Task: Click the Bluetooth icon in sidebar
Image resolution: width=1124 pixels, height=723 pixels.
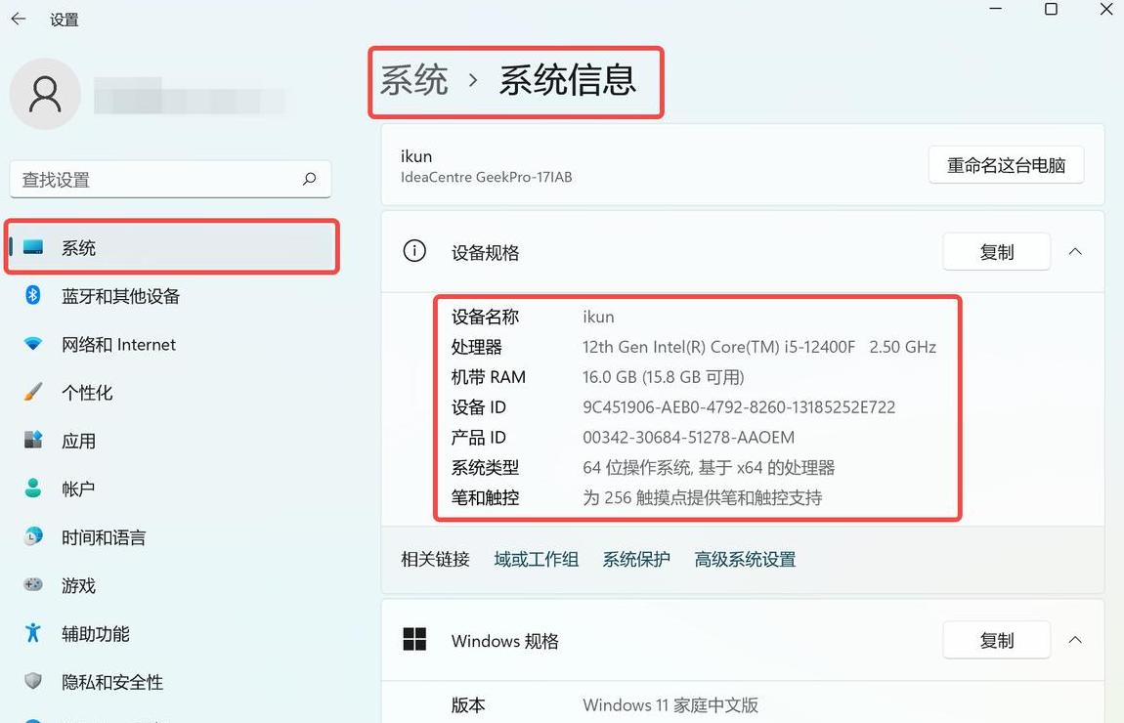Action: pos(33,295)
